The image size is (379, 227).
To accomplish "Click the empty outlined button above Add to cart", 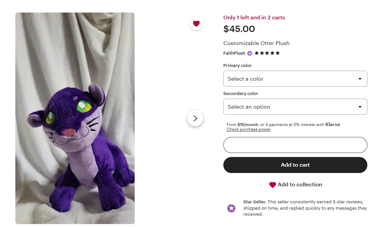I will (295, 145).
